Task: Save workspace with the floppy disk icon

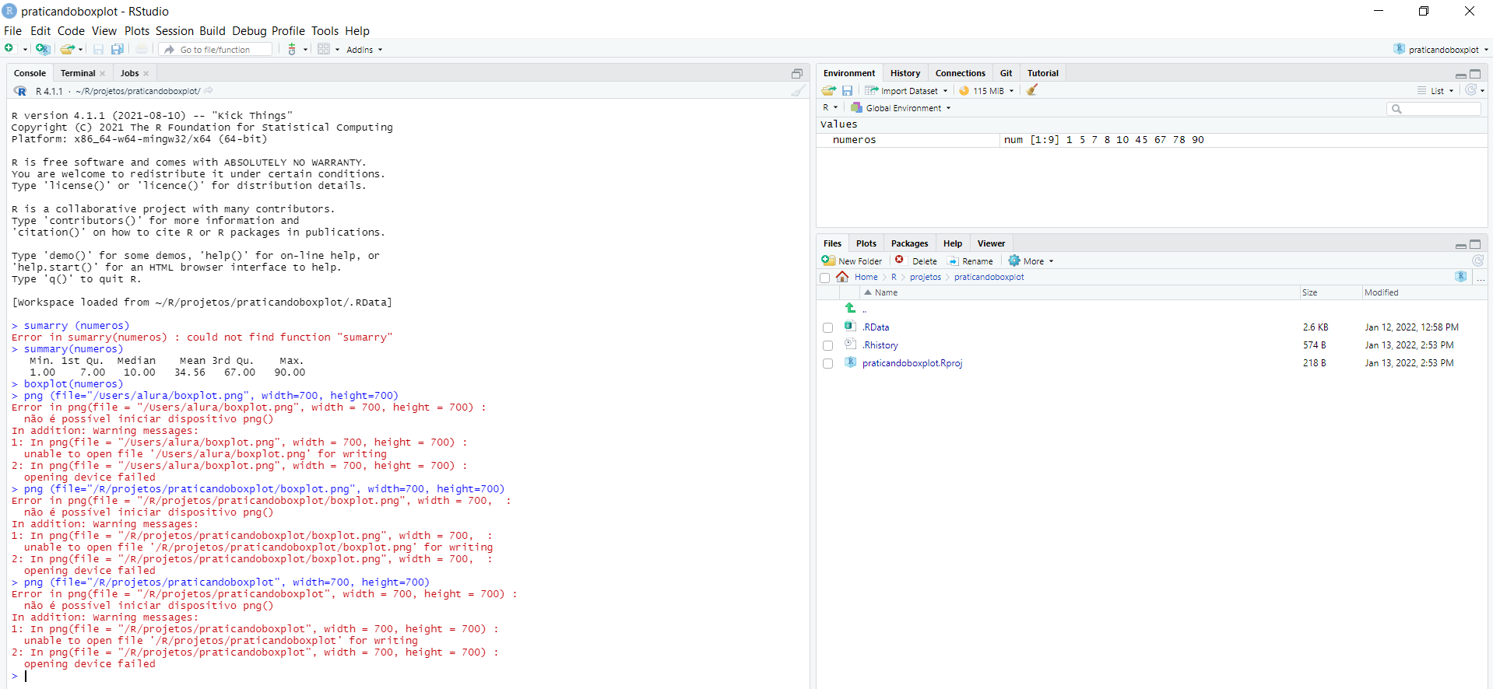Action: pos(847,91)
